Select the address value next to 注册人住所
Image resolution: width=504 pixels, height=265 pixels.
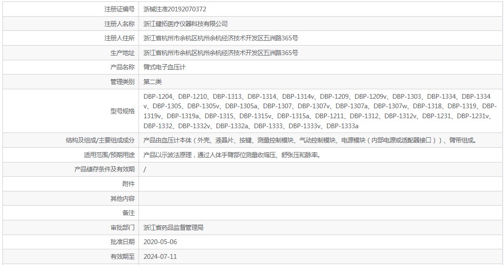[221, 38]
